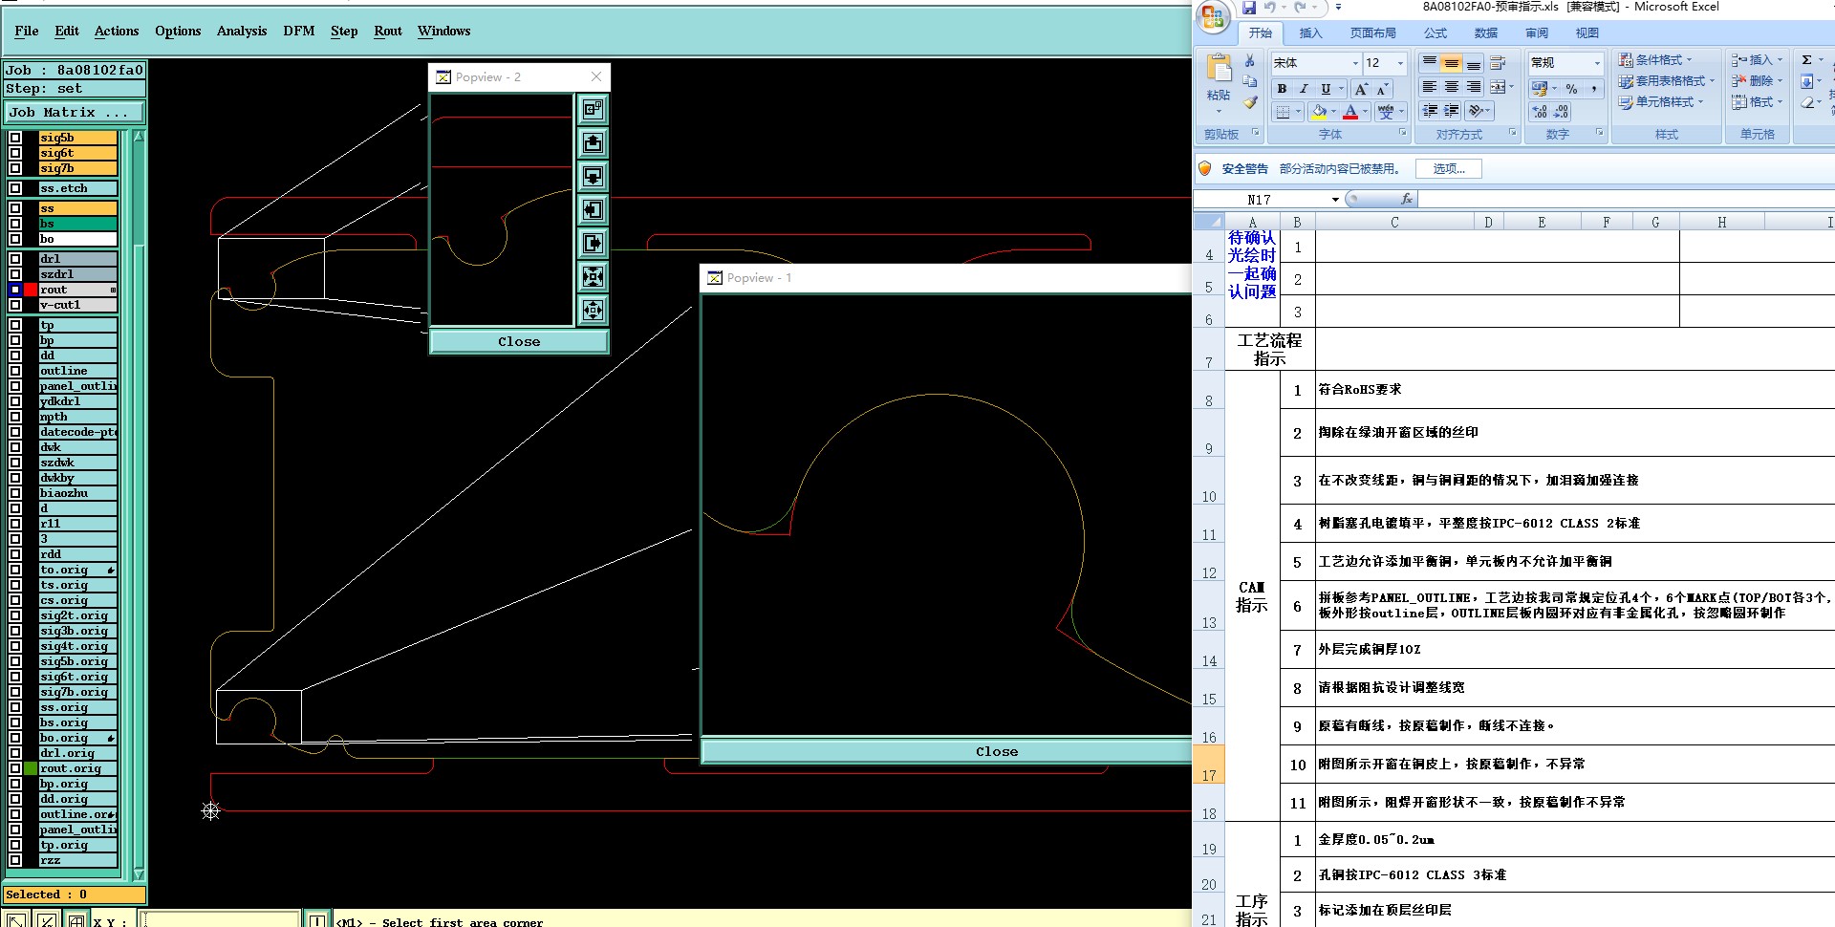Click the Excel Save icon
Viewport: 1835px width, 927px height.
pyautogui.click(x=1249, y=8)
